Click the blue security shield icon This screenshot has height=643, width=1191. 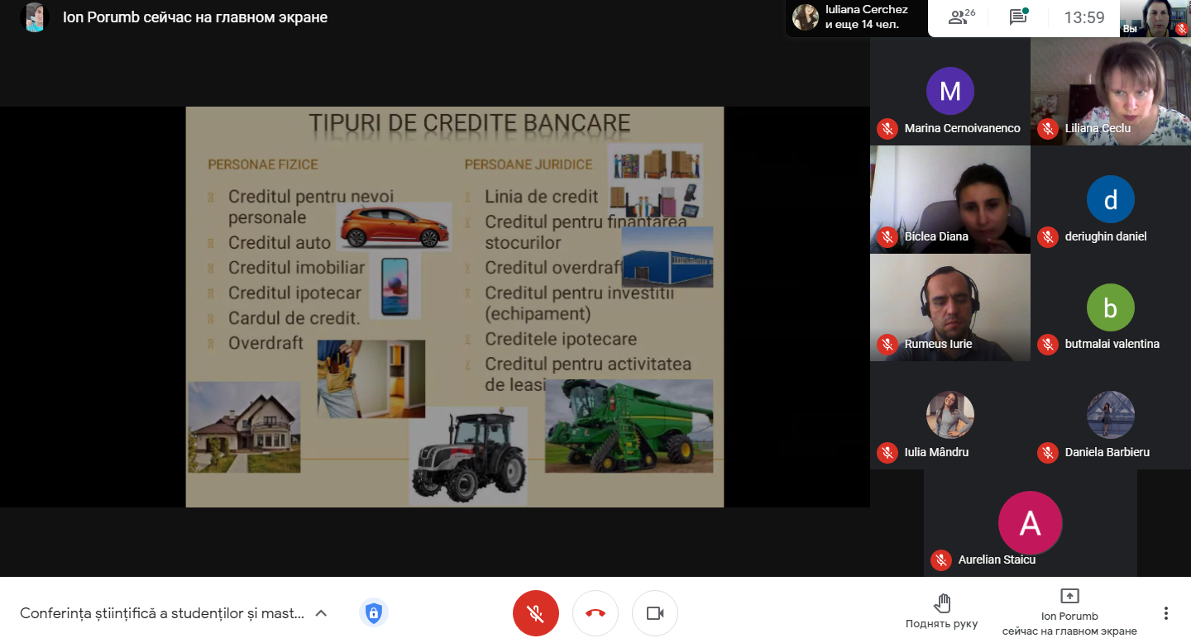click(374, 612)
